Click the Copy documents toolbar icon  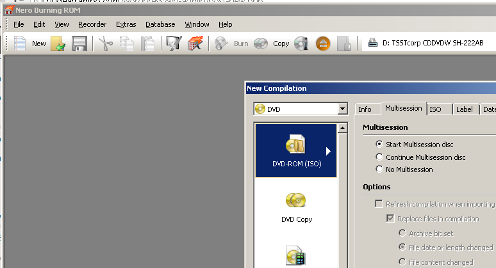(126, 43)
